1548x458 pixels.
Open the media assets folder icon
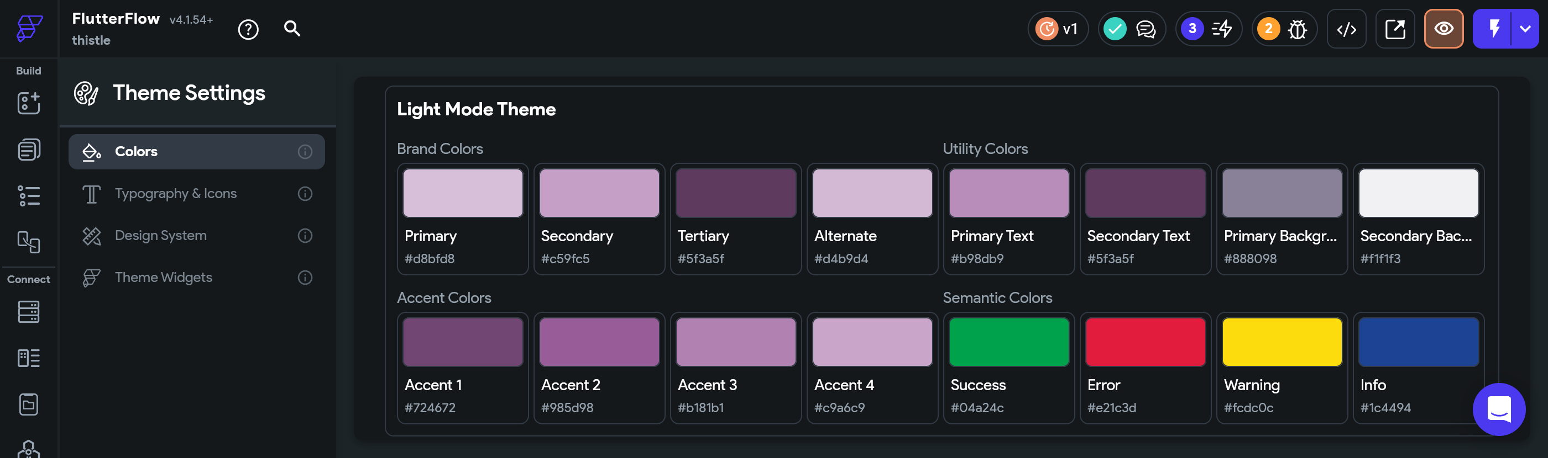tap(29, 404)
